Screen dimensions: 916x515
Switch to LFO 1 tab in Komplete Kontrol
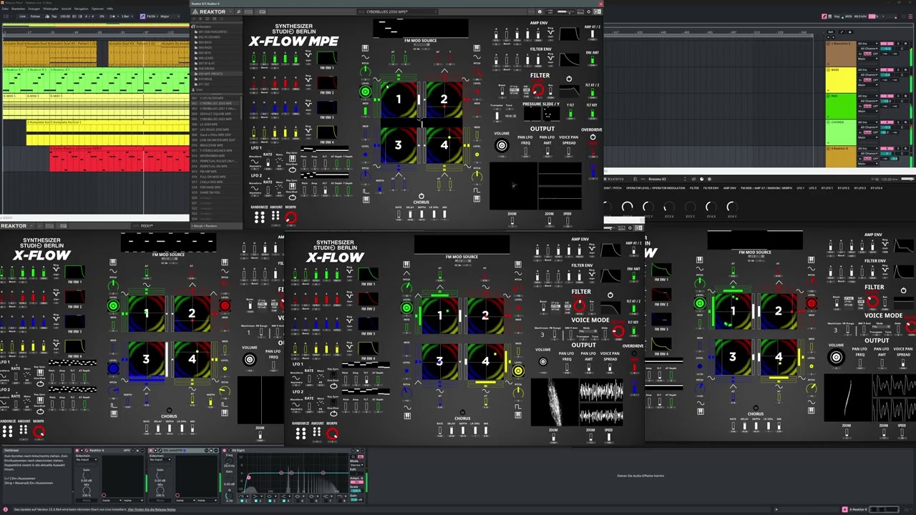(801, 188)
